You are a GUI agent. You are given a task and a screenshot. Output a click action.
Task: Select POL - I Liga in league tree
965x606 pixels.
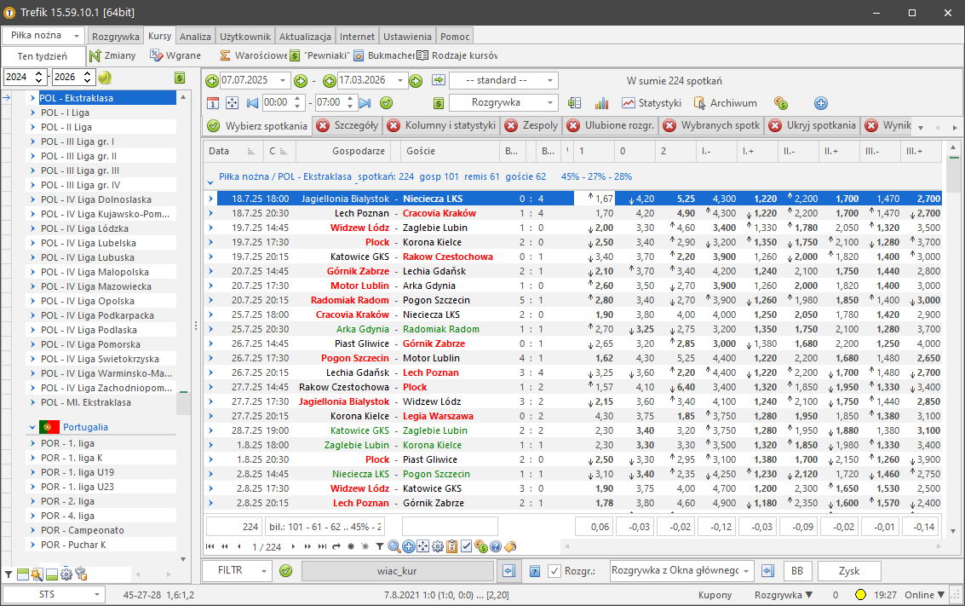point(65,113)
